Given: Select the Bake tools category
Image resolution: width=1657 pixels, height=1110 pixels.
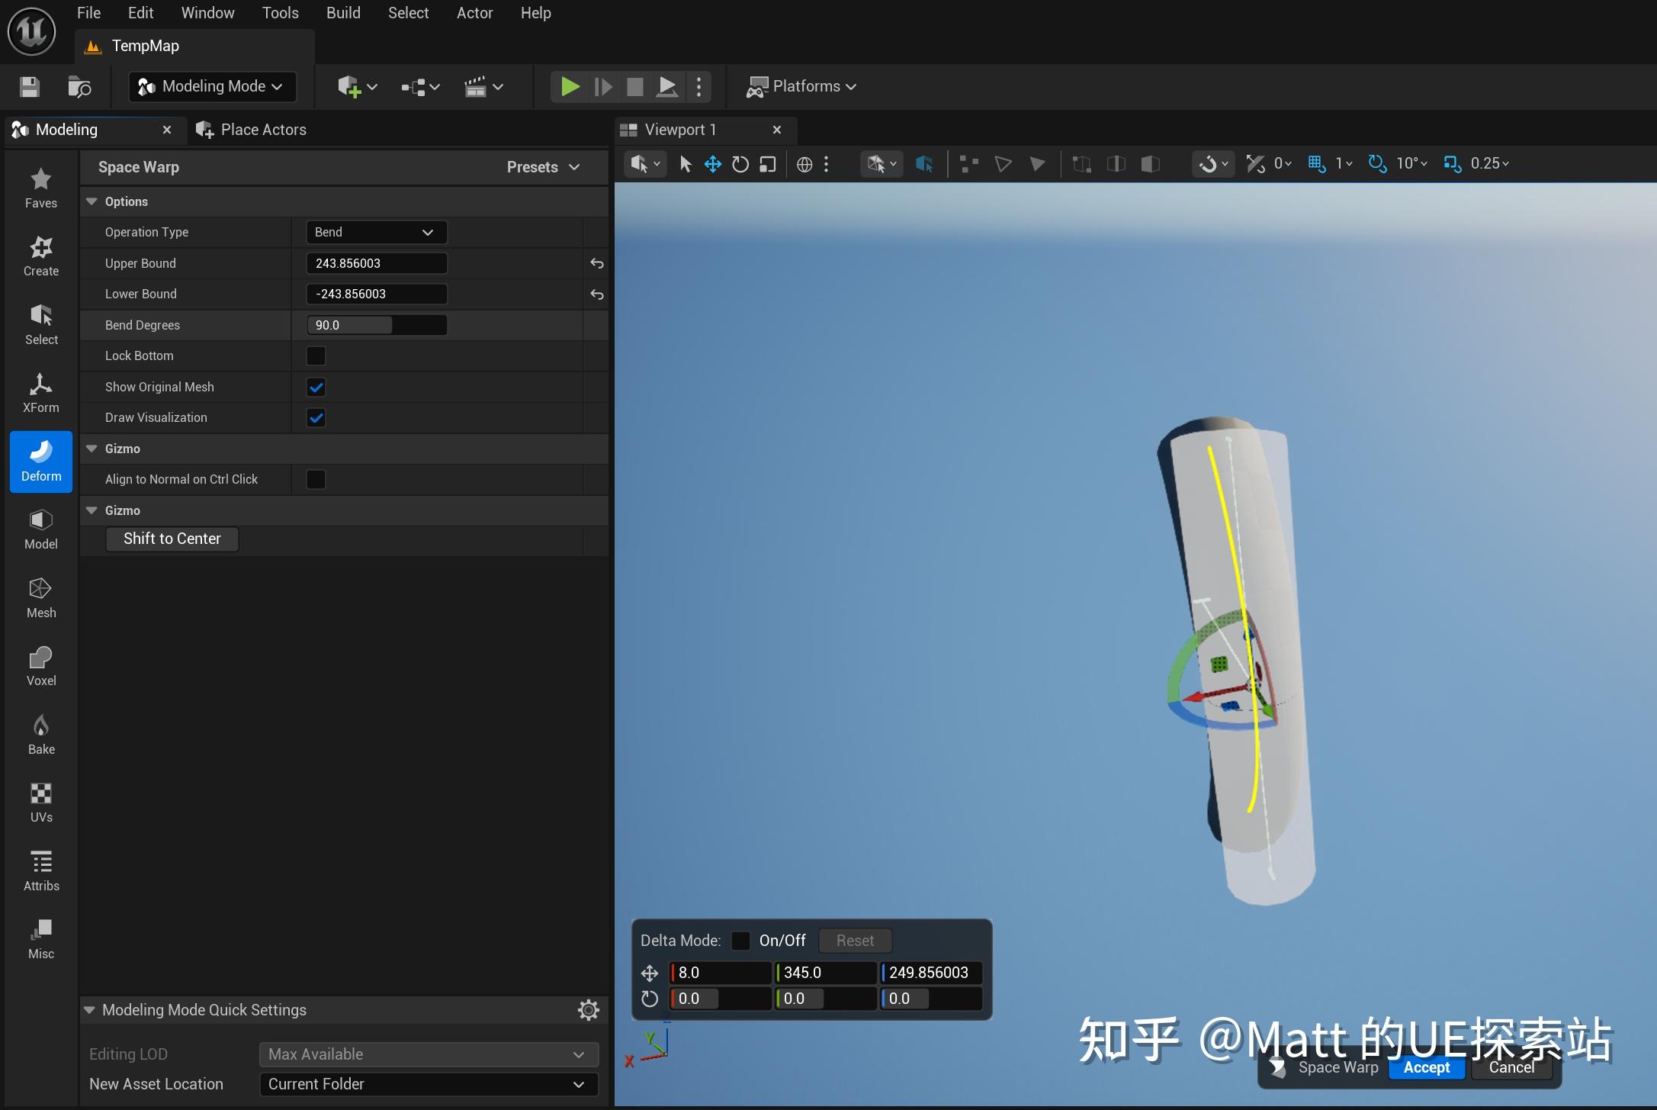Looking at the screenshot, I should click(x=40, y=733).
